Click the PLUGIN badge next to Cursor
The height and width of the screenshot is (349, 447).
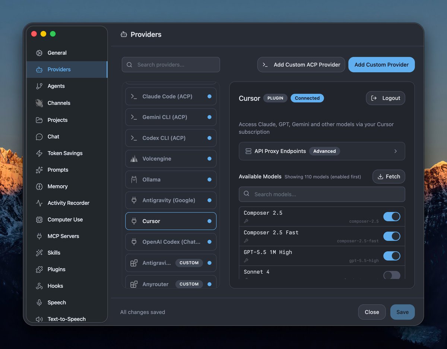(275, 98)
